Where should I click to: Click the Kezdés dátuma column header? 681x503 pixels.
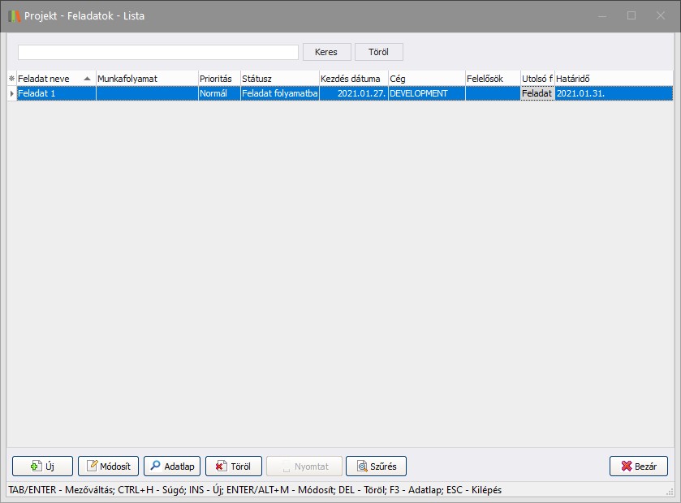[x=352, y=79]
